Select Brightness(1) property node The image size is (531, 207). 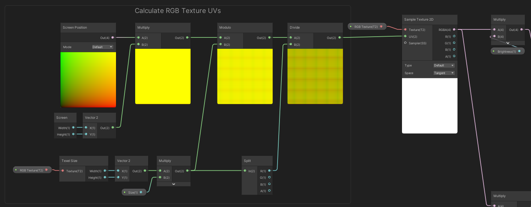click(508, 51)
